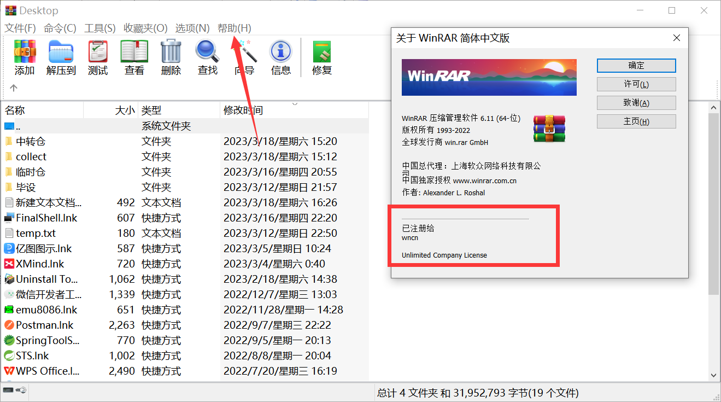
Task: Click the 亿图图示.lnk file icon
Action: pos(9,248)
